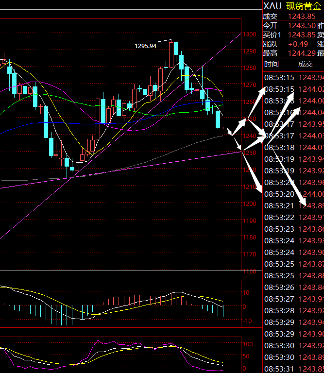Click the 1300 price axis label
The height and width of the screenshot is (373, 324).
pos(249,34)
